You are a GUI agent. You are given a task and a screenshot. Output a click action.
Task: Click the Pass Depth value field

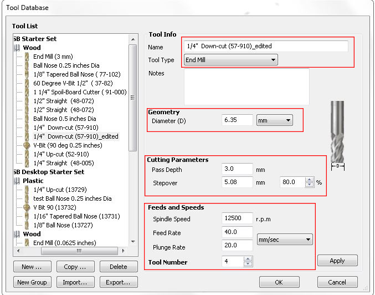coord(237,169)
